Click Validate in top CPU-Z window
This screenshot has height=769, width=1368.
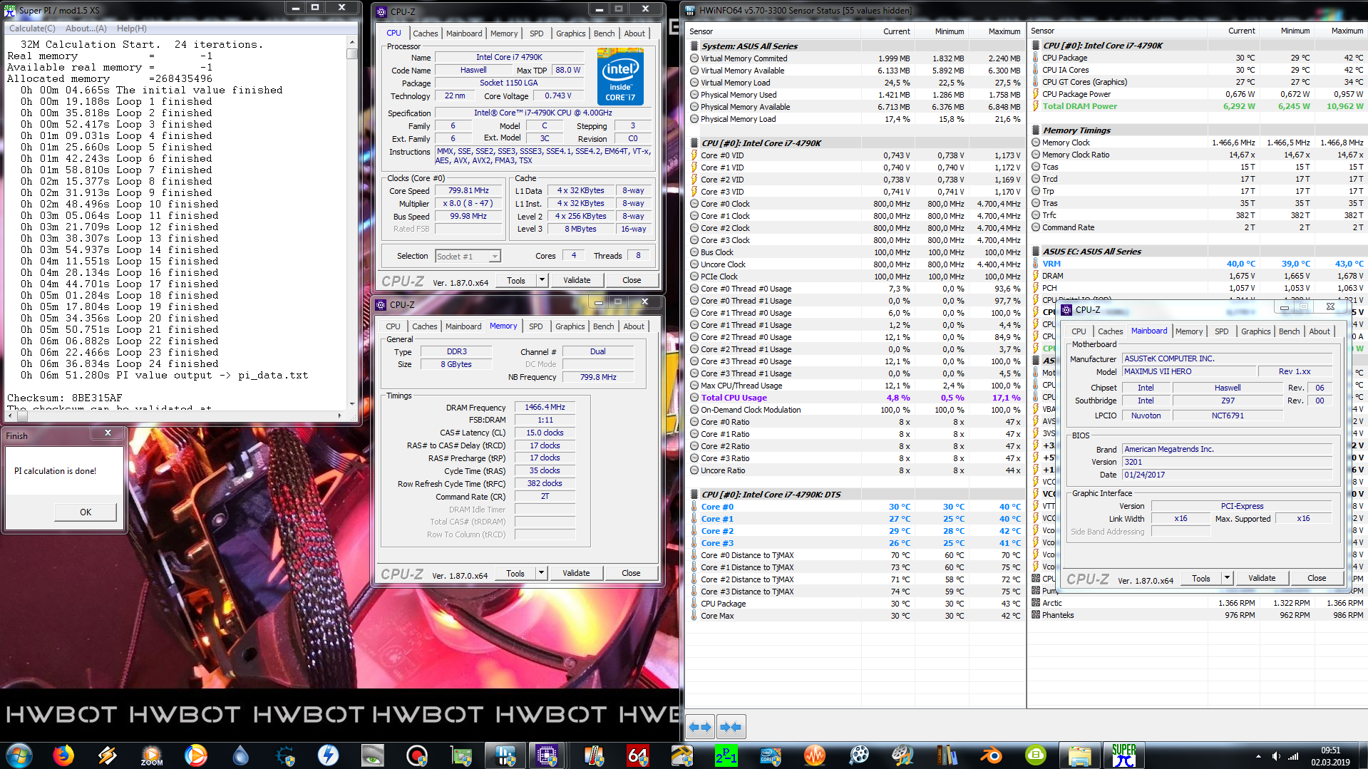click(577, 280)
